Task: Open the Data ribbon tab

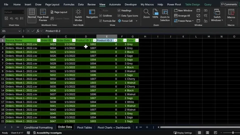Action: point(81,5)
